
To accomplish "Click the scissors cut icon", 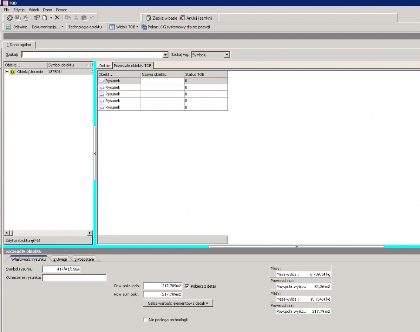I will pyautogui.click(x=76, y=18).
